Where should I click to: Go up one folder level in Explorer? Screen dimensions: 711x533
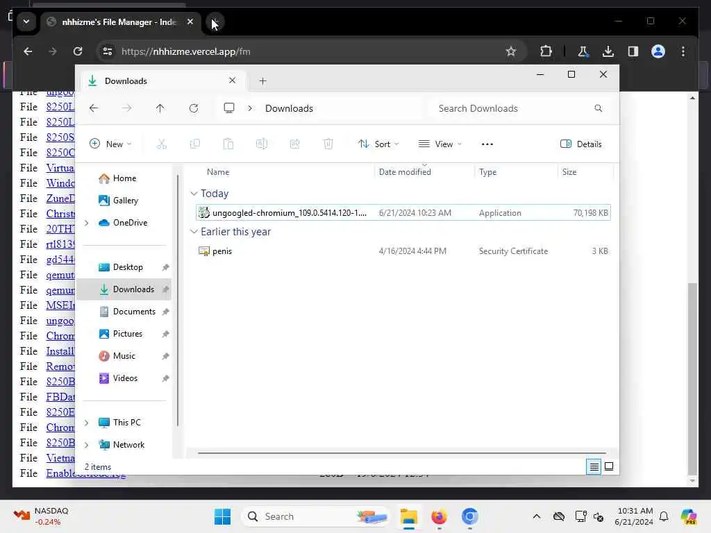coord(160,108)
